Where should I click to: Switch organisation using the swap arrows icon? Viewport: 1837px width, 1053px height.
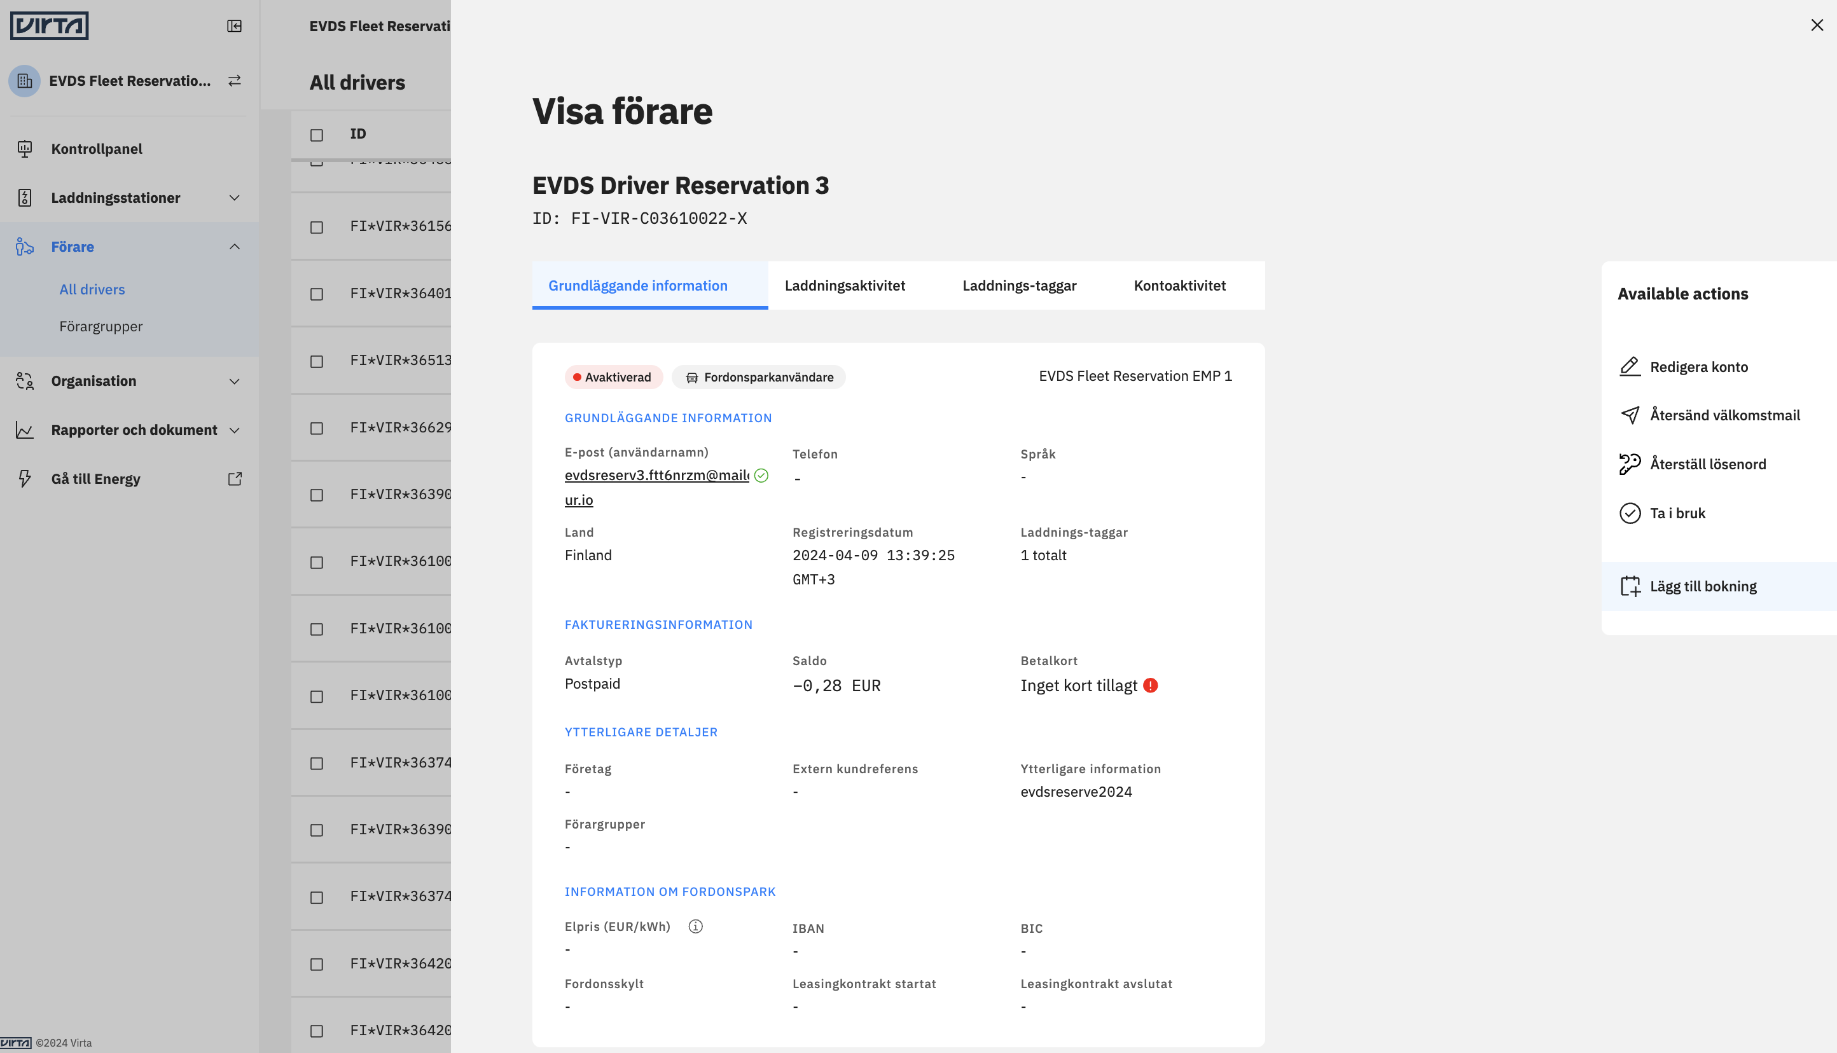coord(234,81)
